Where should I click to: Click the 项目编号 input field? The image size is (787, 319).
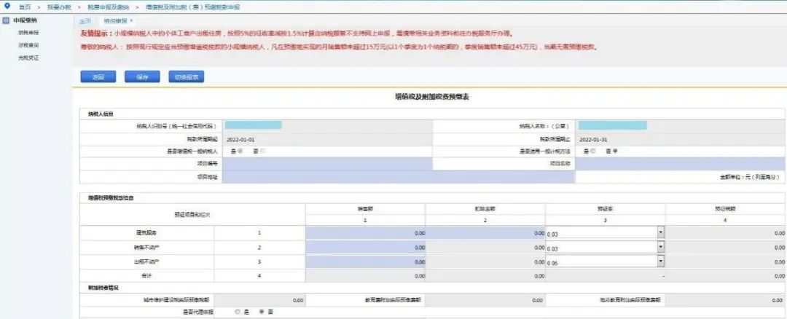click(x=326, y=164)
